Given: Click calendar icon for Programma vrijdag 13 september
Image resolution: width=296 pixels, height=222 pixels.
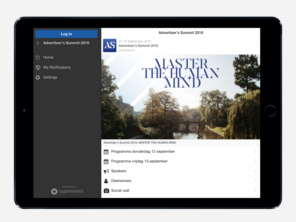Looking at the screenshot, I should [x=106, y=161].
